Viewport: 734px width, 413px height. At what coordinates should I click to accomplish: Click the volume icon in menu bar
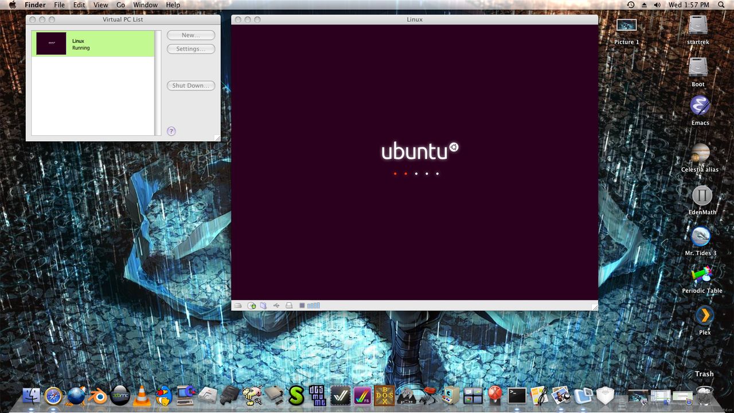pyautogui.click(x=657, y=5)
